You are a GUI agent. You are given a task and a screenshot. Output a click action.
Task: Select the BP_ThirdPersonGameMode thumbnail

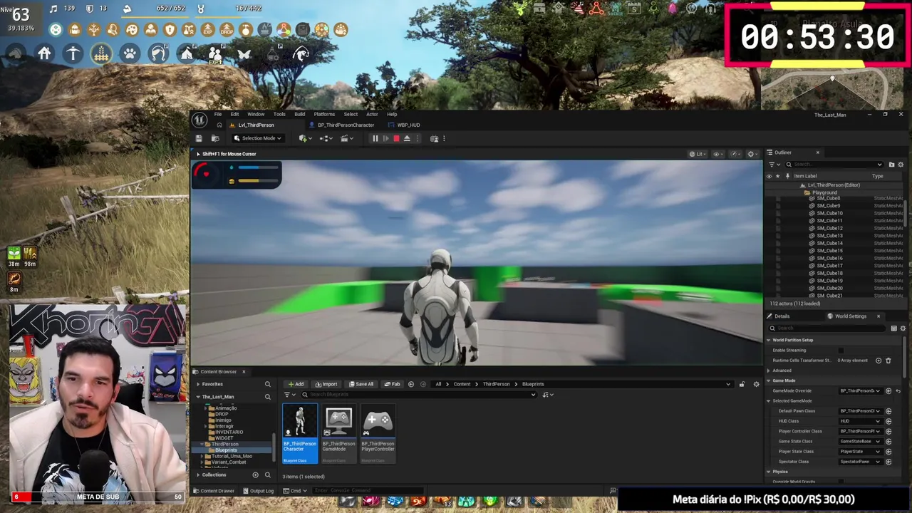click(338, 433)
